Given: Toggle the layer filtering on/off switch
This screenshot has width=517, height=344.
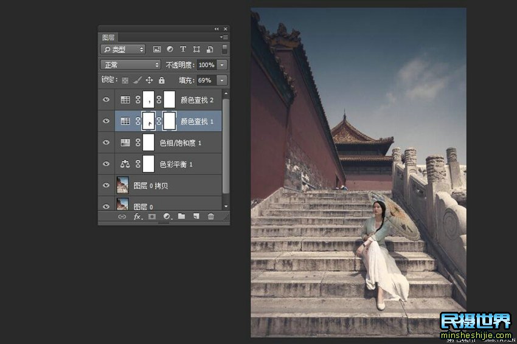Looking at the screenshot, I should tap(224, 49).
